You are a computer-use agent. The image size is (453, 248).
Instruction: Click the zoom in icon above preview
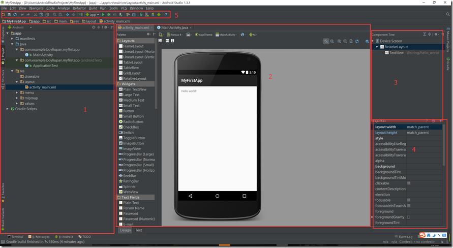pyautogui.click(x=339, y=41)
